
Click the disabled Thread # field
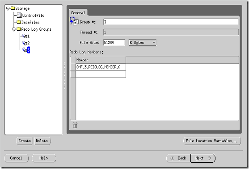171,32
